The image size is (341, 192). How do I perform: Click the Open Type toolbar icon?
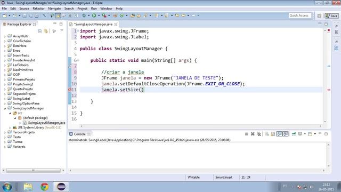pos(133,15)
